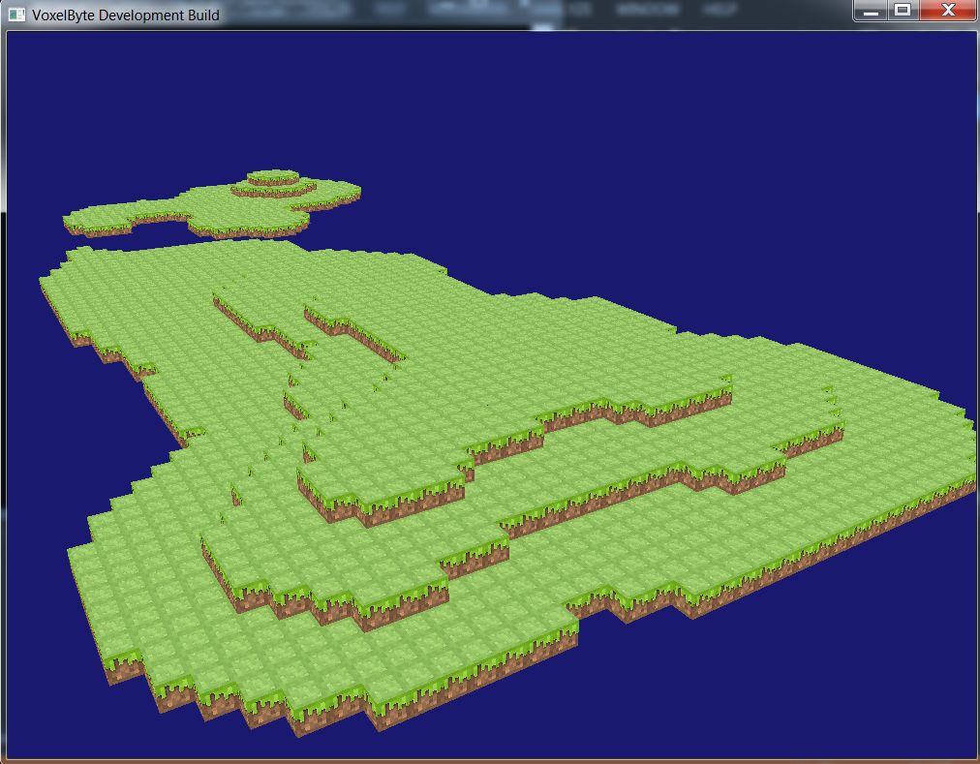Click the VoxelByte window icon in title bar
The width and height of the screenshot is (980, 764).
[x=16, y=15]
